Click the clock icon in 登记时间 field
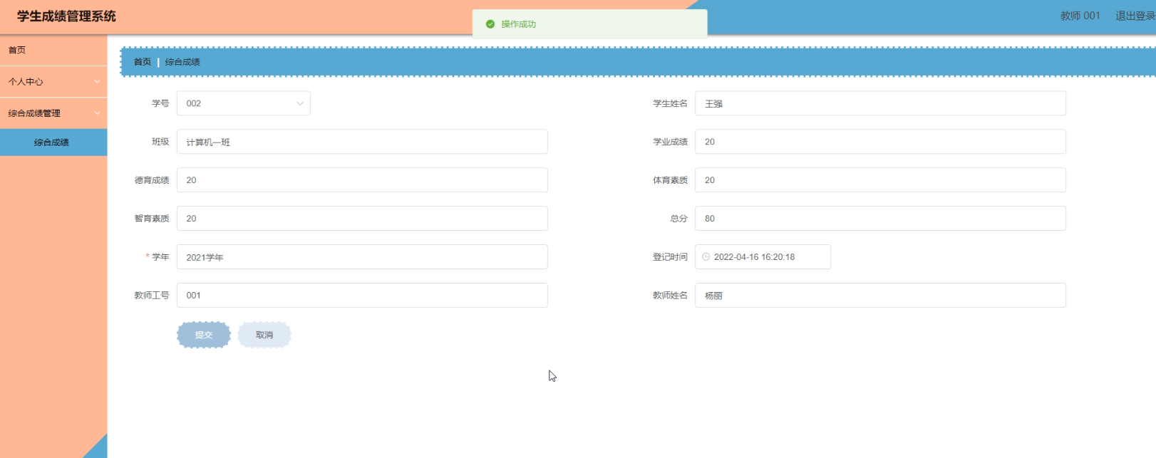 pyautogui.click(x=706, y=257)
